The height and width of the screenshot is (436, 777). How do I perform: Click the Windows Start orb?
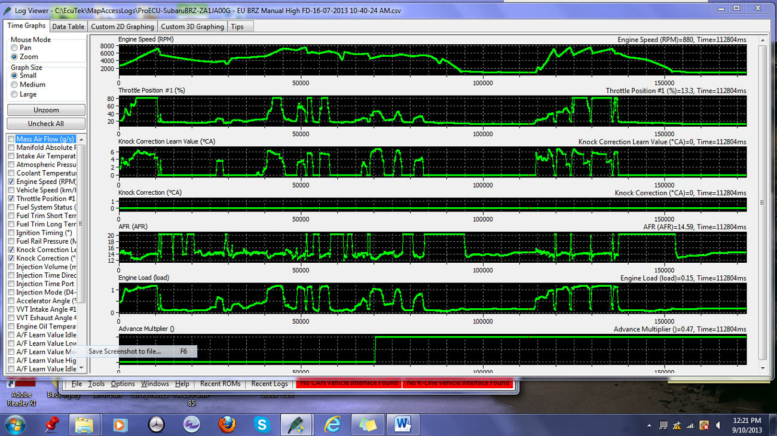coord(14,425)
